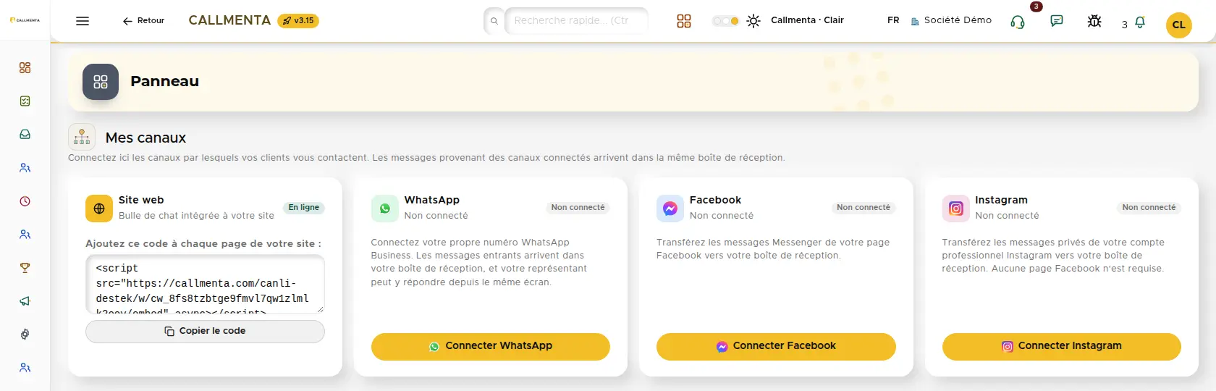Open the inbox tray icon in the sidebar
This screenshot has width=1216, height=391.
click(x=25, y=134)
